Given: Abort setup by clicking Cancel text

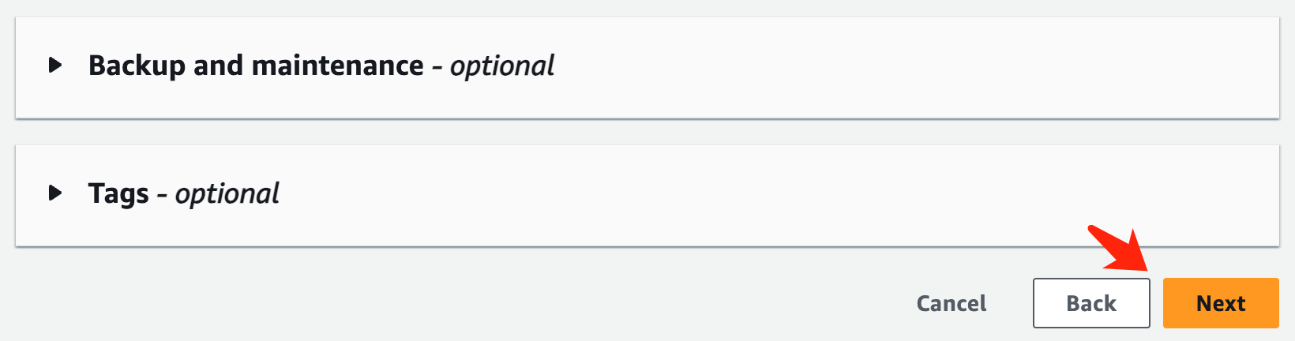Looking at the screenshot, I should [x=951, y=303].
